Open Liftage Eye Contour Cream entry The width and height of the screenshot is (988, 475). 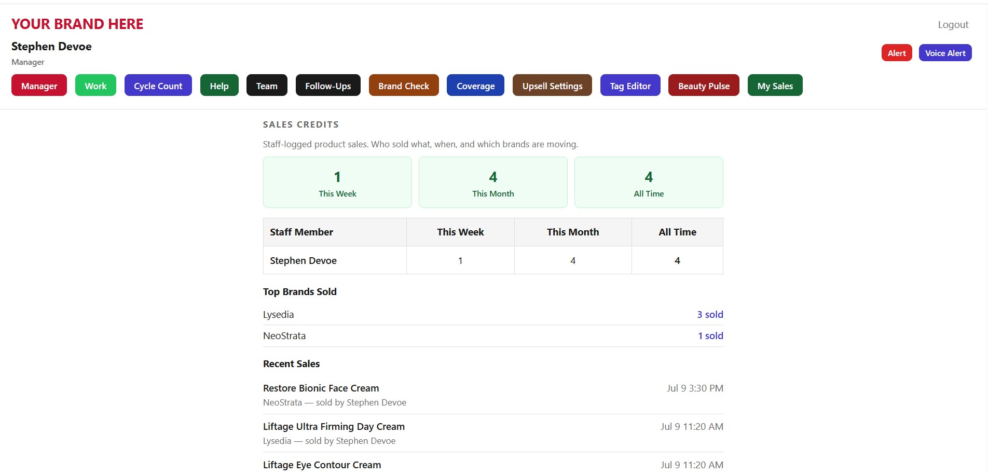(493, 465)
